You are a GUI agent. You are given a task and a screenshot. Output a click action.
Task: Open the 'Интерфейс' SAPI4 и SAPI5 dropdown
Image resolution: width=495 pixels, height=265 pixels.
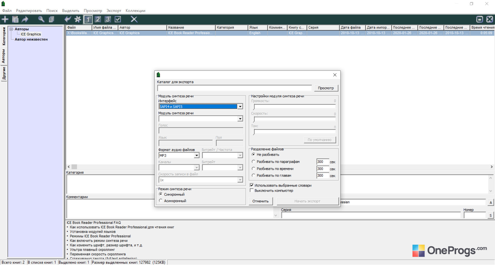point(240,107)
